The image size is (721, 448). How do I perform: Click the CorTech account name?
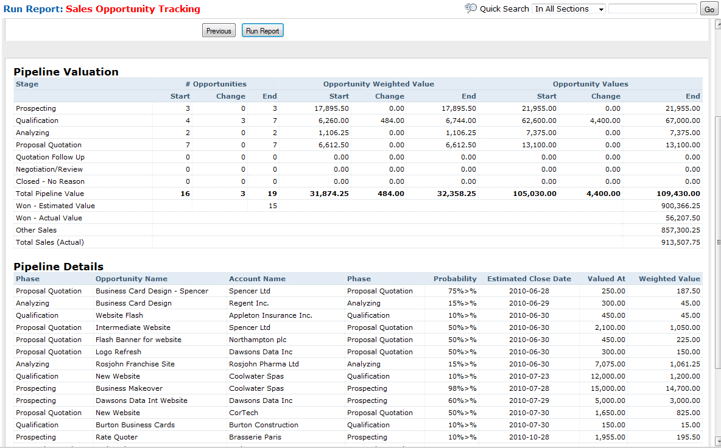click(244, 413)
